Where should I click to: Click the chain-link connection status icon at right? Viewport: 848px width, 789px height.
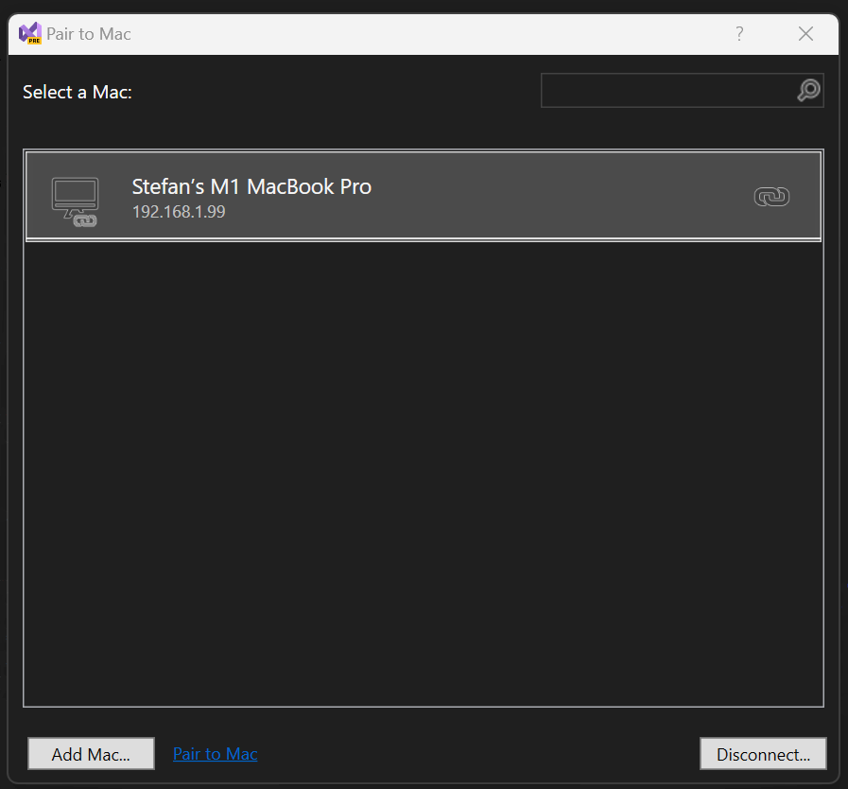coord(771,197)
